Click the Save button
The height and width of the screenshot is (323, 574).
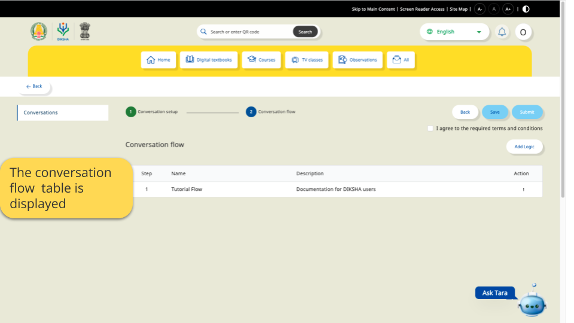click(494, 112)
